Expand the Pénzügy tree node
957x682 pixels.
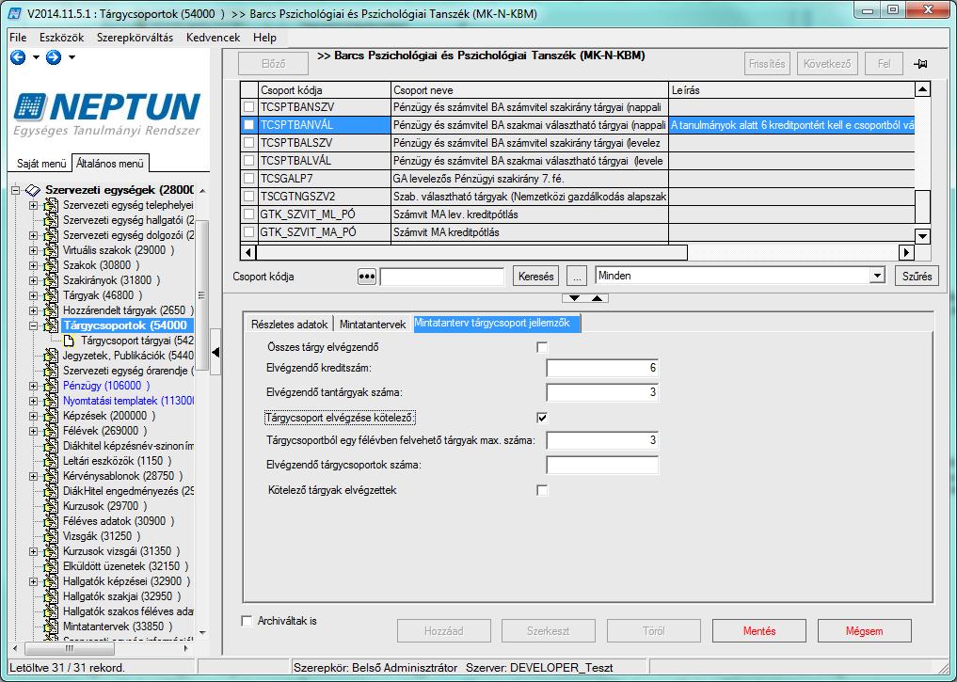click(x=34, y=386)
